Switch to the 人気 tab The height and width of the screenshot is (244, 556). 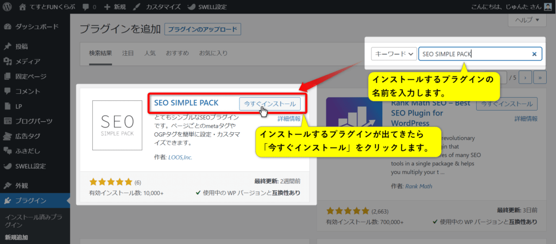pyautogui.click(x=150, y=53)
